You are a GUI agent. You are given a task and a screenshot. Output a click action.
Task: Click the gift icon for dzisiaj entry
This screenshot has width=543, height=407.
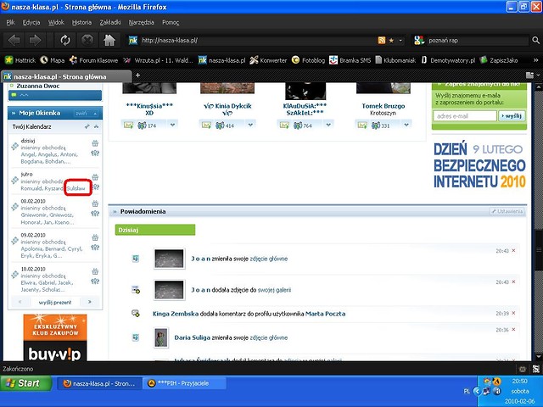95,143
